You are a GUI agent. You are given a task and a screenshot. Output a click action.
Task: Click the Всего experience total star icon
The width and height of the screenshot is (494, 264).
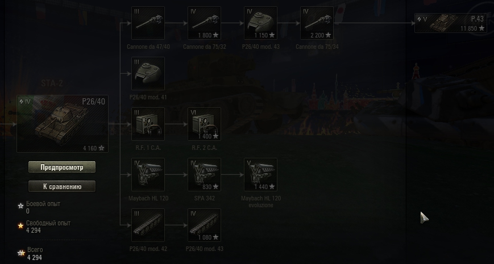(21, 253)
